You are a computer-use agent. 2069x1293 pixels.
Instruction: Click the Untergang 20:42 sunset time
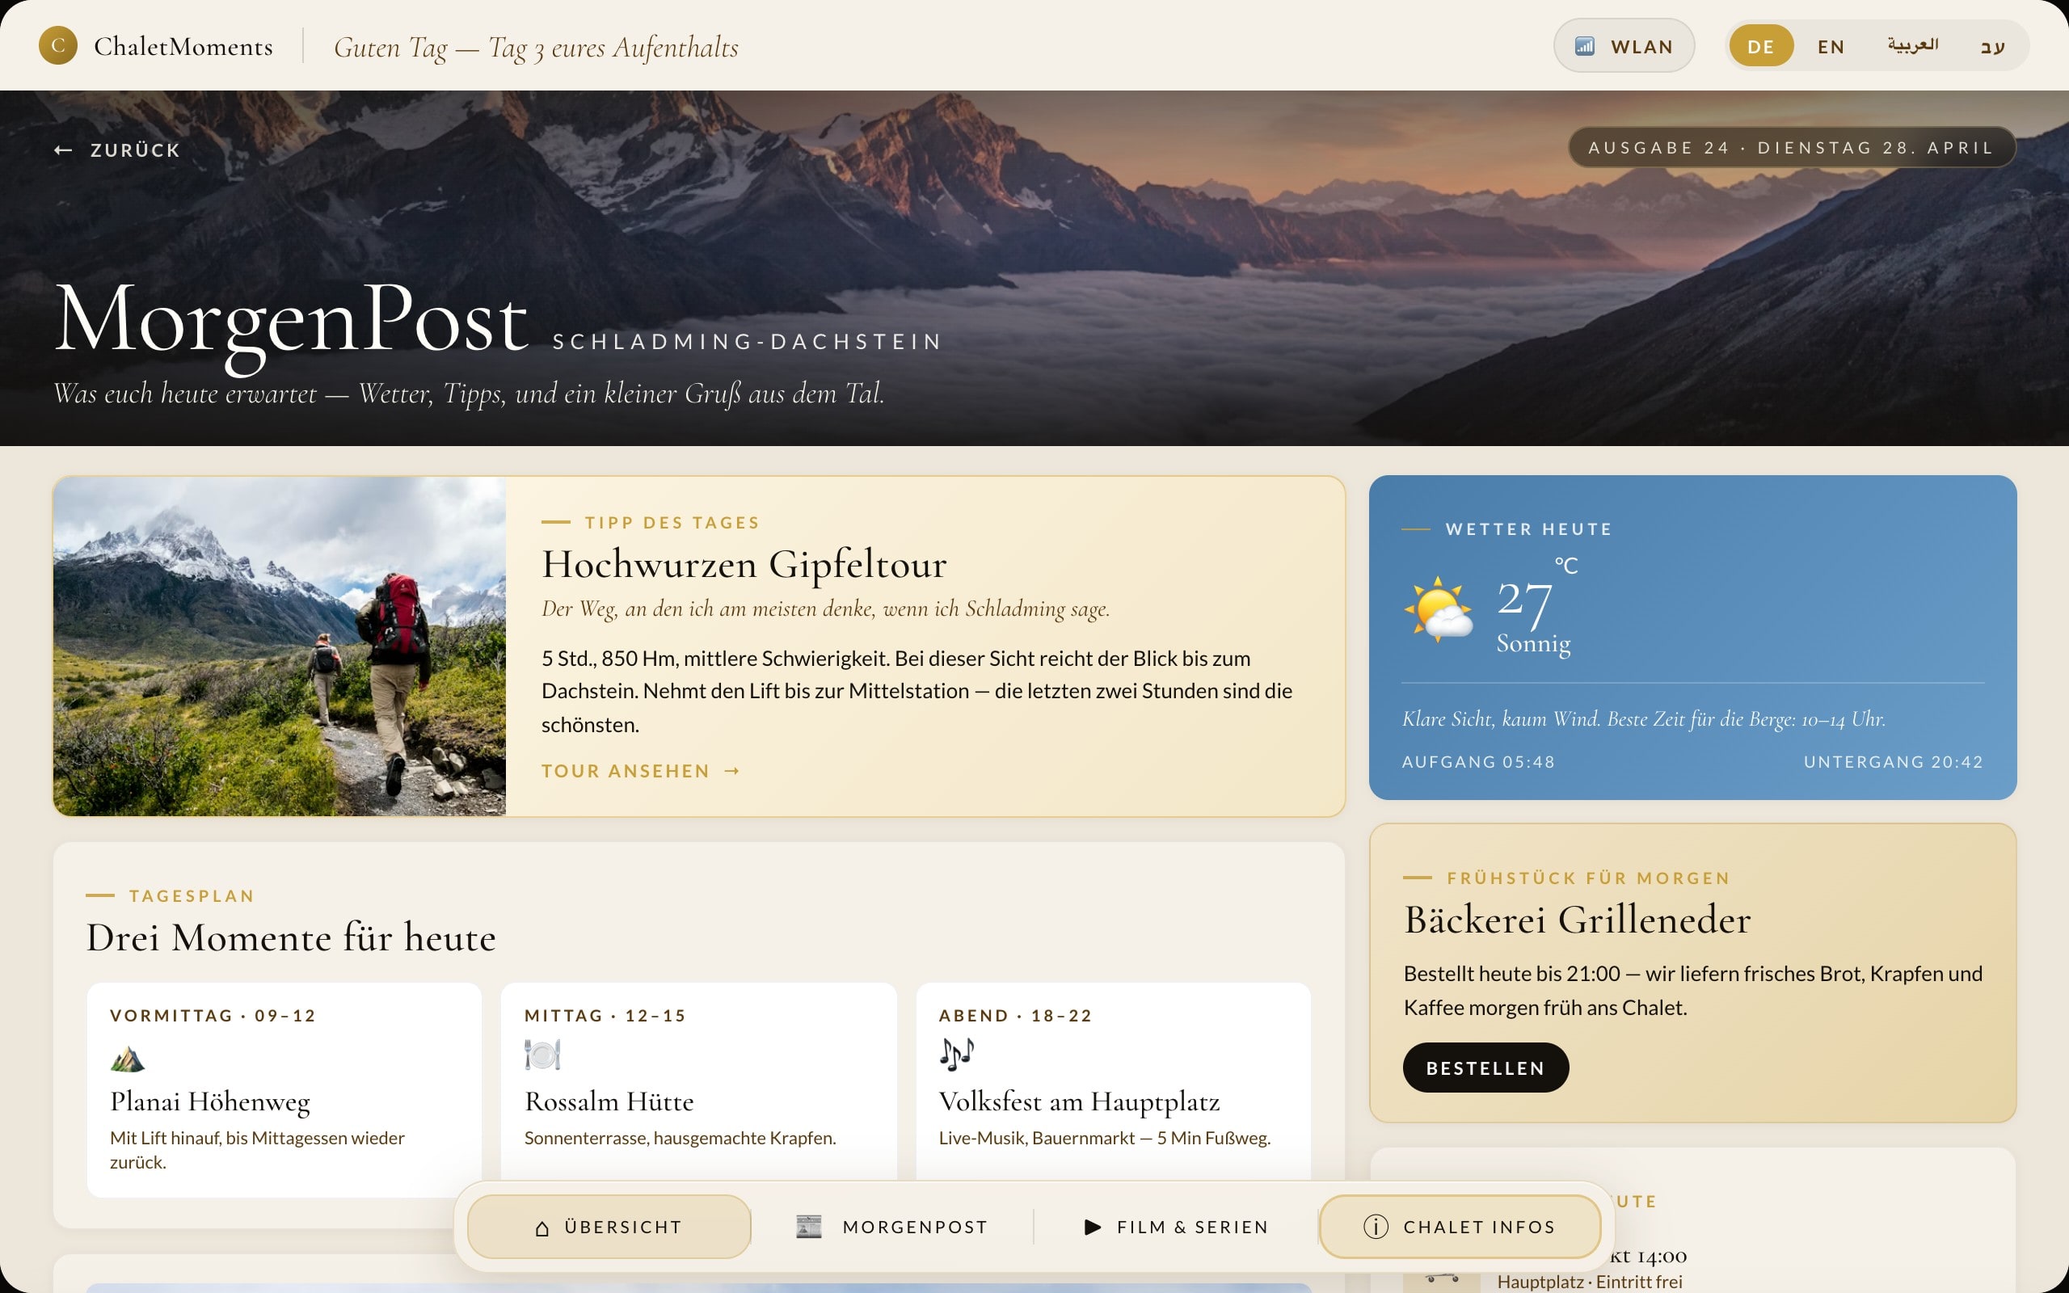click(1894, 762)
